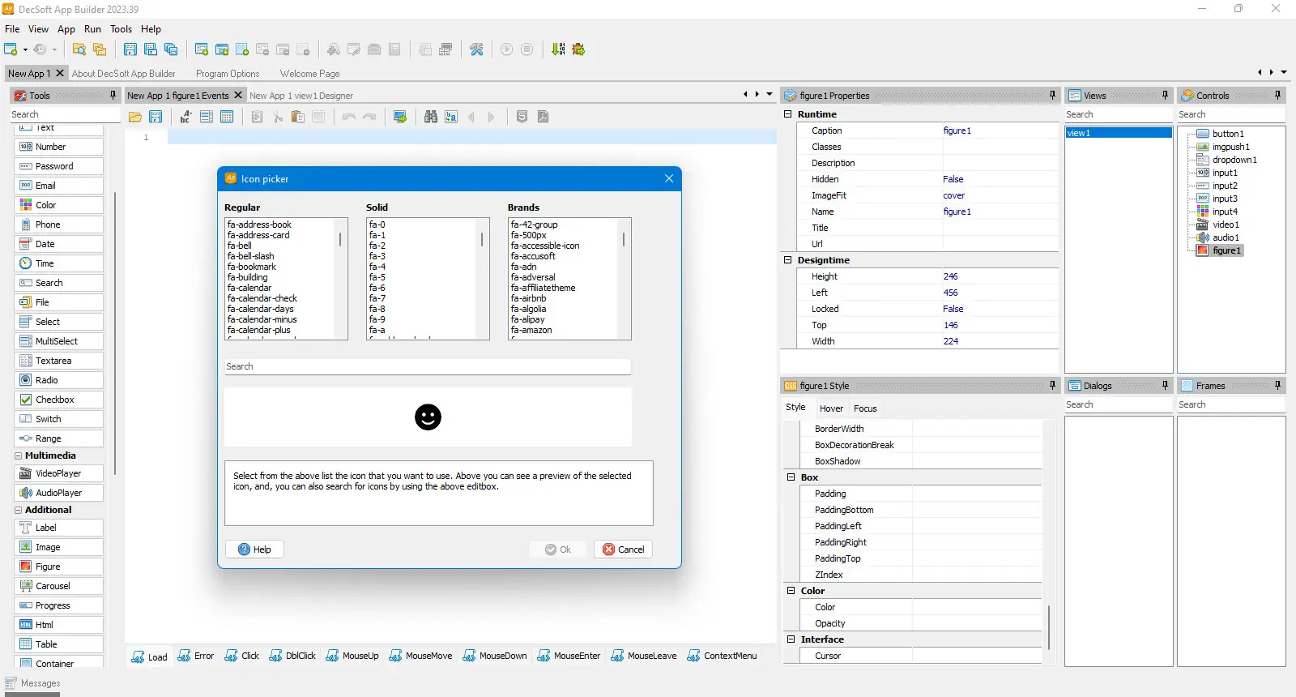Click the Ok button in Icon picker
Screen dimensions: 1296x697
(x=558, y=549)
